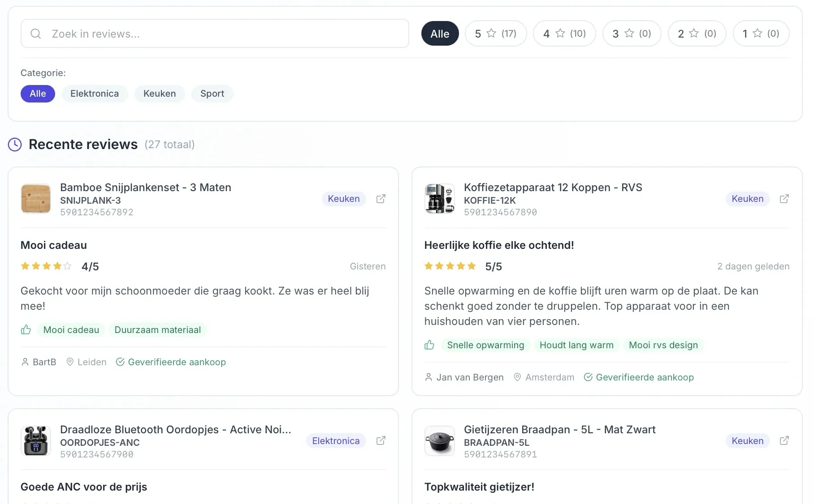Click location pin next to Leiden
The width and height of the screenshot is (814, 504).
(70, 362)
